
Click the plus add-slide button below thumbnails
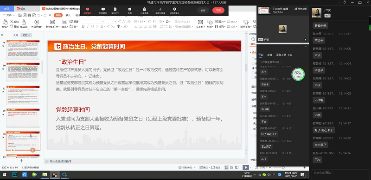(21, 161)
